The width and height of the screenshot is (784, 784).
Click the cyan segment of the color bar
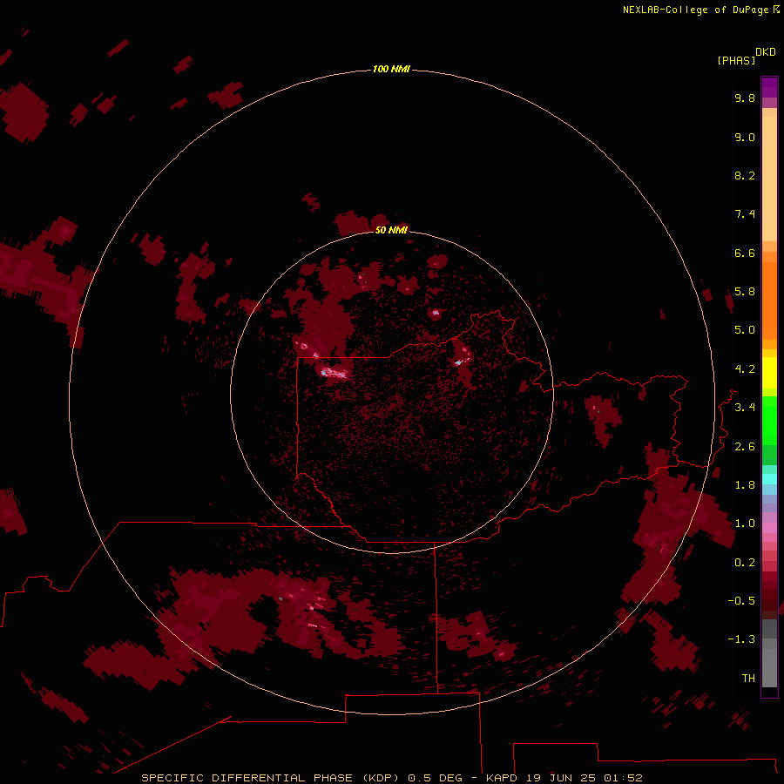769,479
